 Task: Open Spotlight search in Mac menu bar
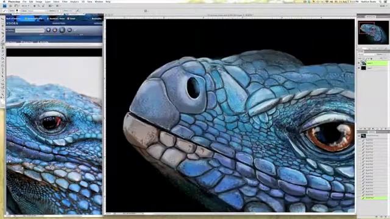click(x=380, y=2)
